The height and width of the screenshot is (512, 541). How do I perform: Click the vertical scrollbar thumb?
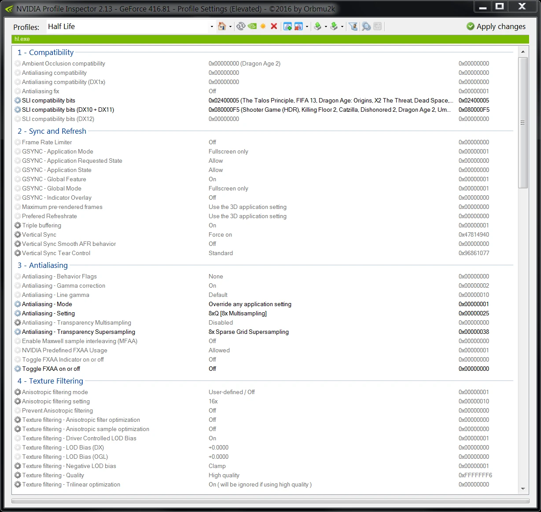[523, 123]
